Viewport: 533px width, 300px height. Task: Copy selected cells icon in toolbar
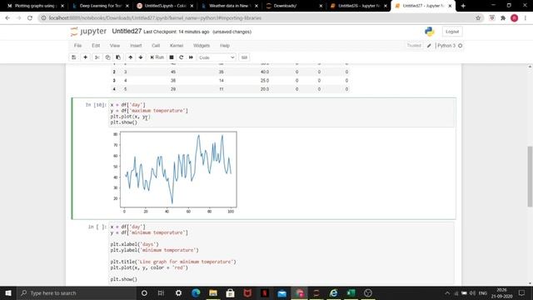(107, 57)
